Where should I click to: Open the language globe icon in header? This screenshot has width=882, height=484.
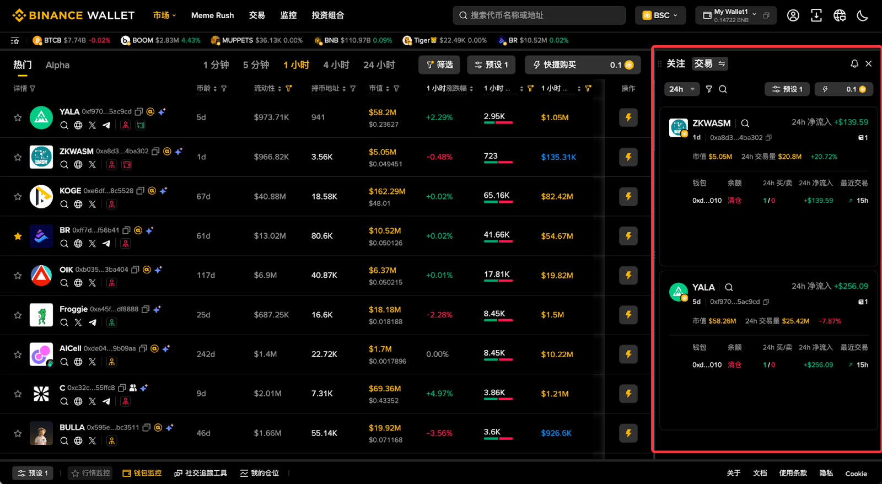tap(840, 15)
